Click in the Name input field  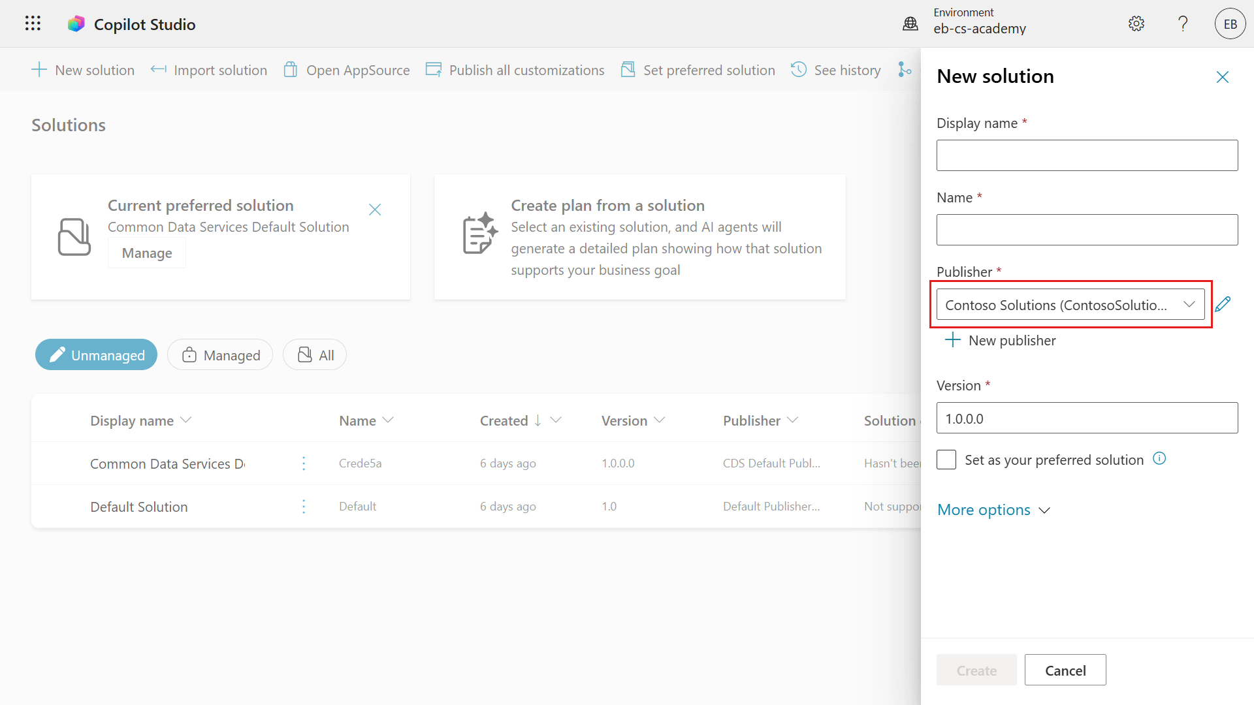click(1087, 230)
